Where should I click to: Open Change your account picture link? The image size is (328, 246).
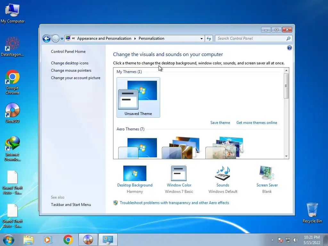[x=76, y=78]
